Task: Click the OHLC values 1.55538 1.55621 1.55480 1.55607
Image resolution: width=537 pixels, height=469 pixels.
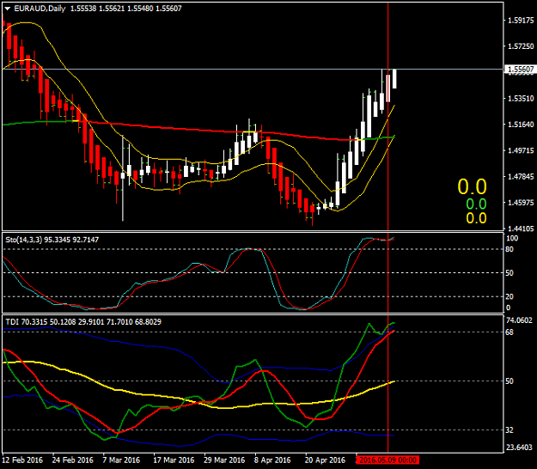Action: point(125,9)
